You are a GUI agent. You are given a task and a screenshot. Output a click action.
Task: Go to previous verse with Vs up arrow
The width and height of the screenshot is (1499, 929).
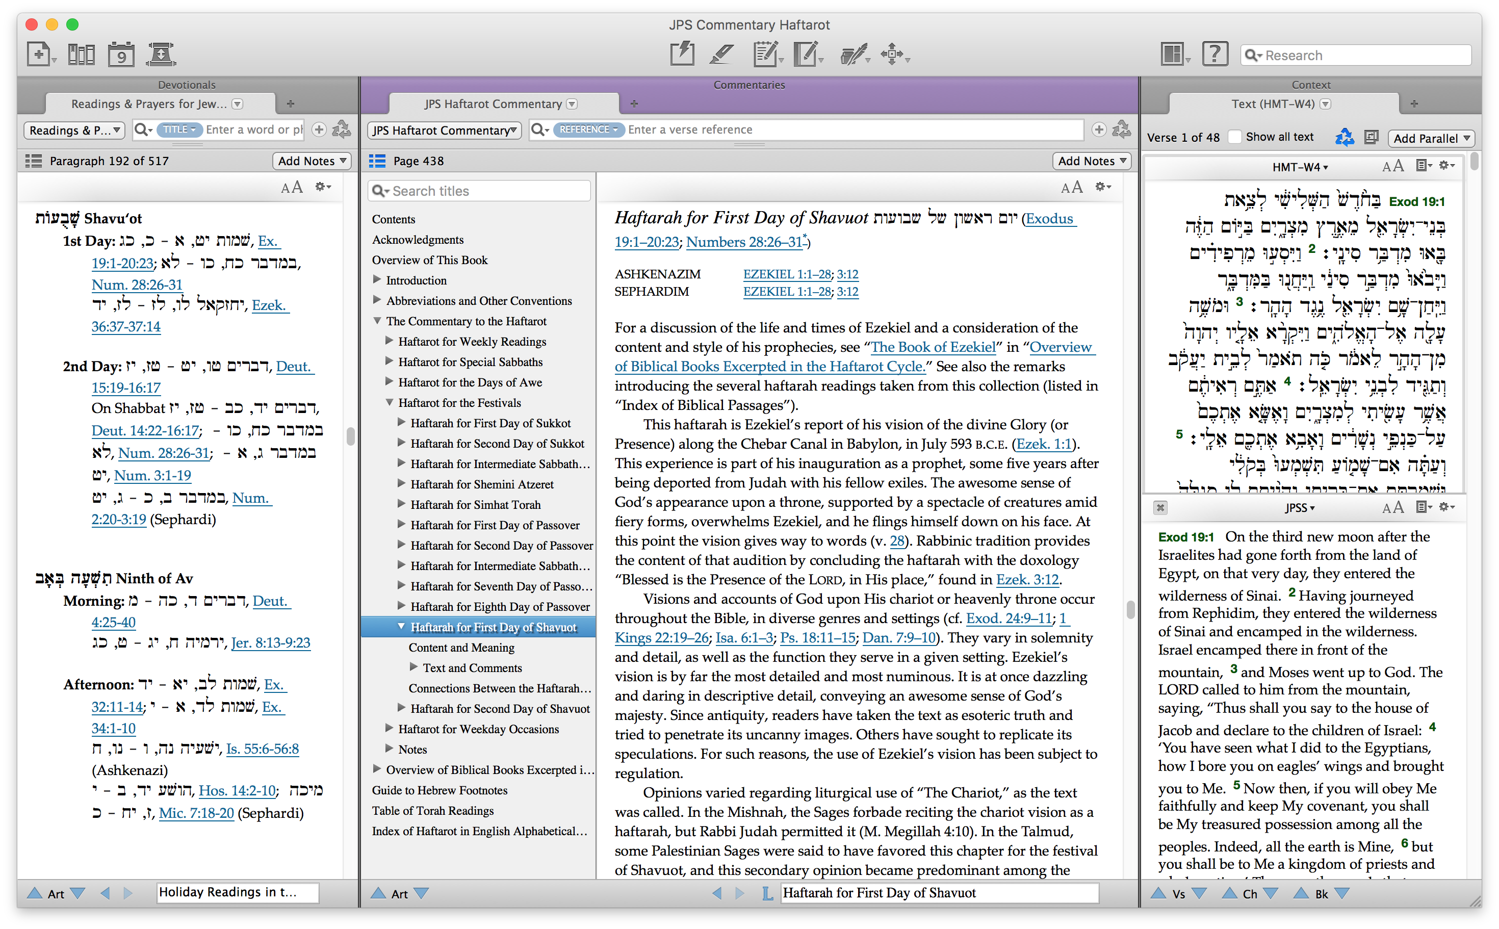pos(1157,893)
